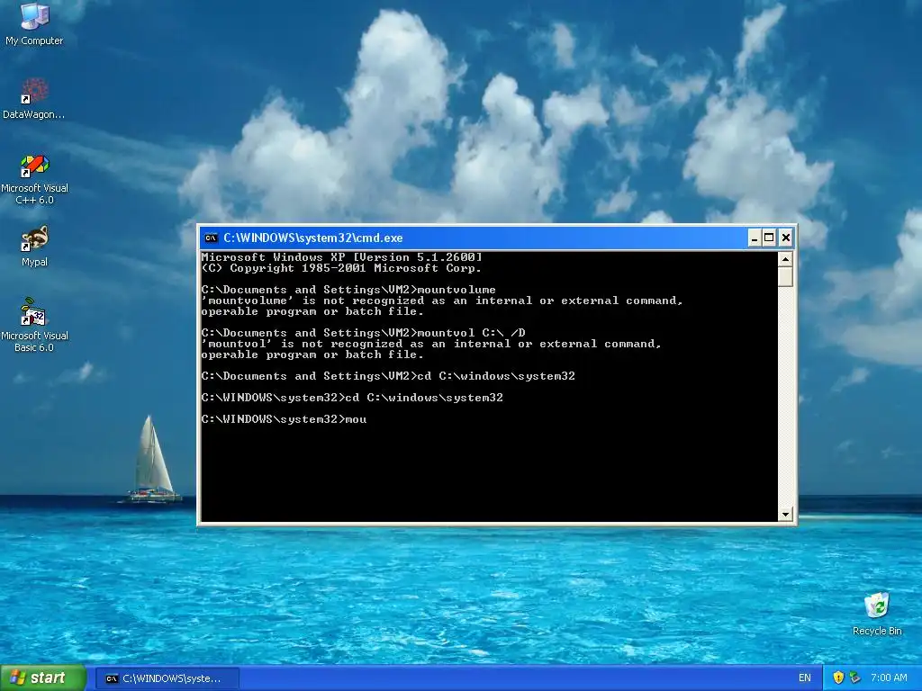Click the 7:00 AM clock

[889, 678]
